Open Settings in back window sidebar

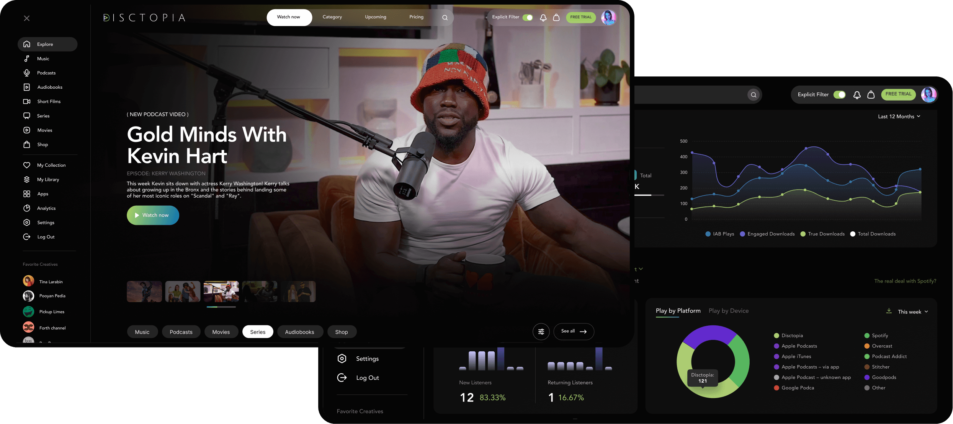click(358, 359)
